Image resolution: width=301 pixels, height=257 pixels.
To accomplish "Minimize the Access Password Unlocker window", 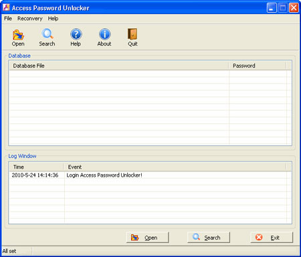I will pyautogui.click(x=272, y=8).
